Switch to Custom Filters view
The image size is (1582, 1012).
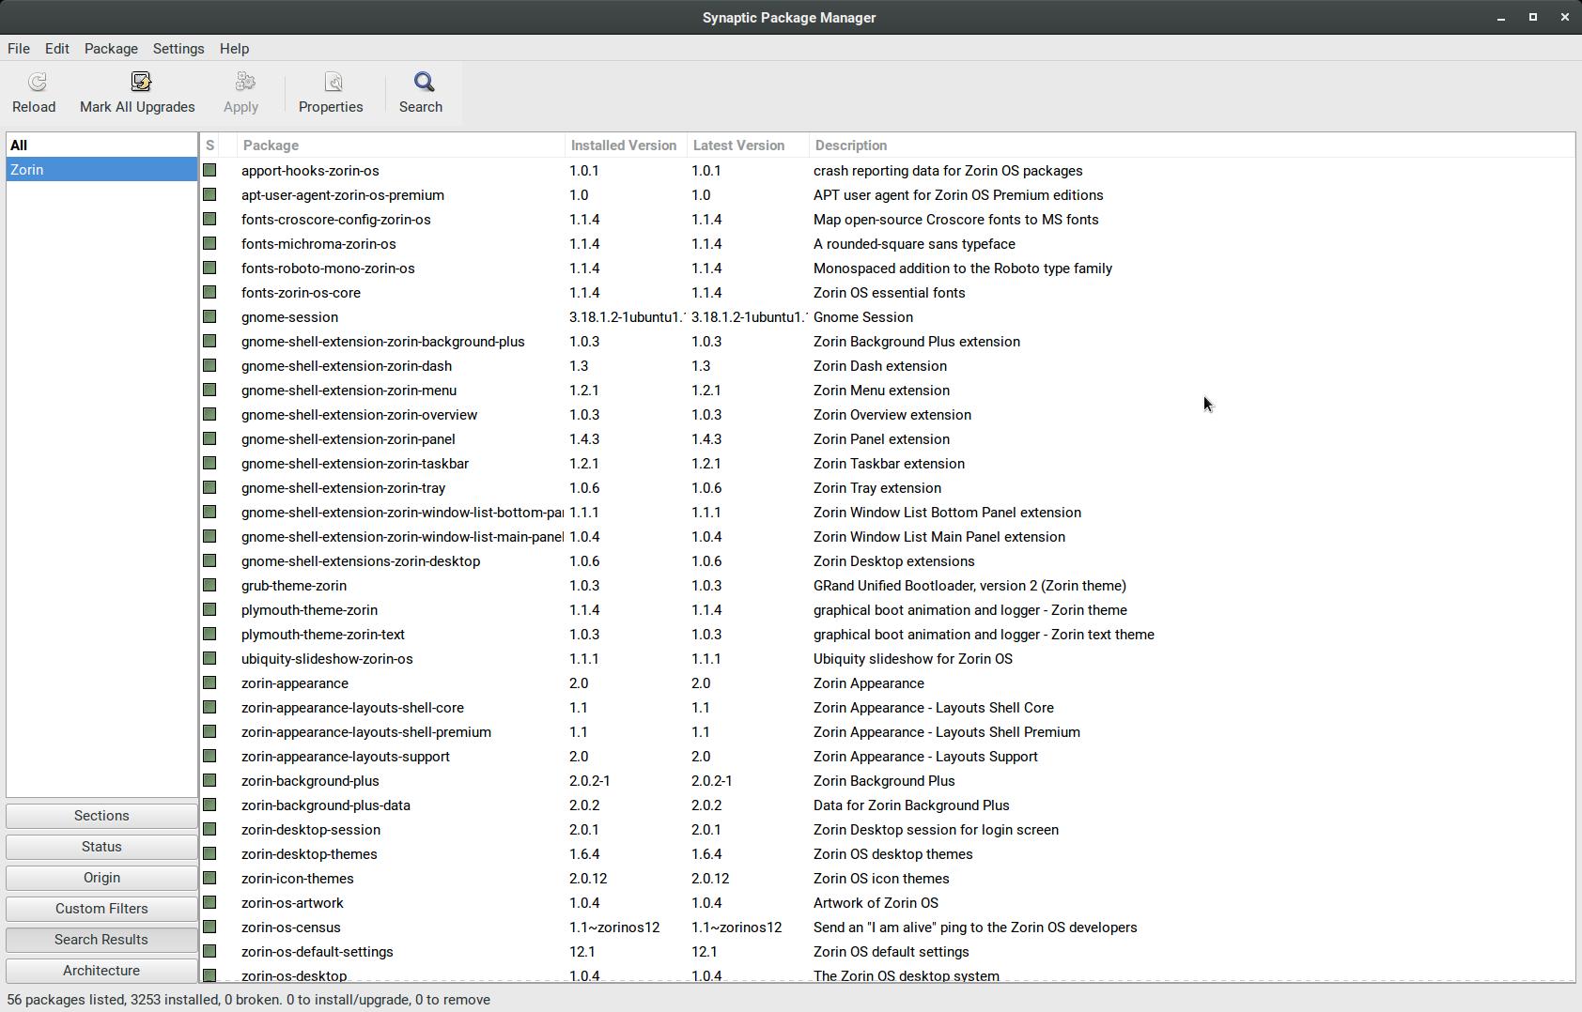pos(101,909)
